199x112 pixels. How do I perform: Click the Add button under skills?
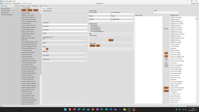click(98, 46)
